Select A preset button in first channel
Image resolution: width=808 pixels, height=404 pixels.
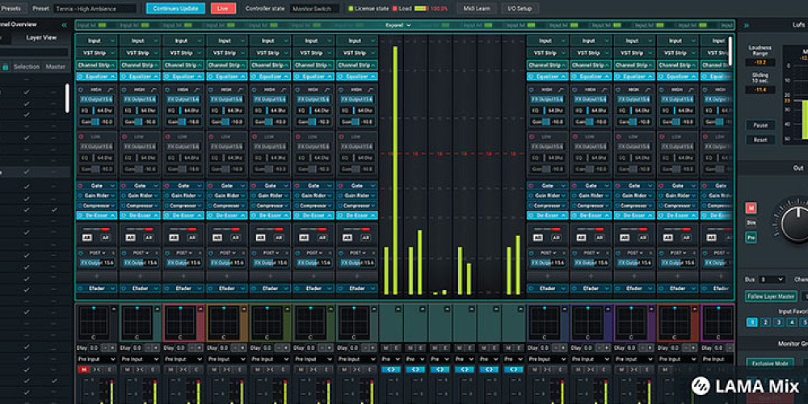tap(87, 238)
